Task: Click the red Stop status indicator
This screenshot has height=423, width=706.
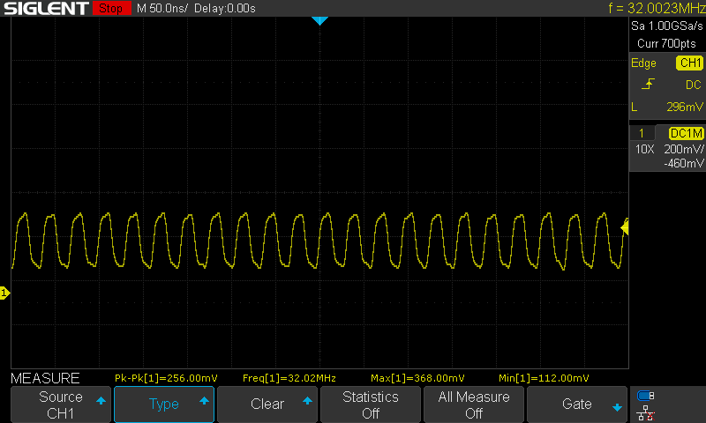Action: [112, 8]
